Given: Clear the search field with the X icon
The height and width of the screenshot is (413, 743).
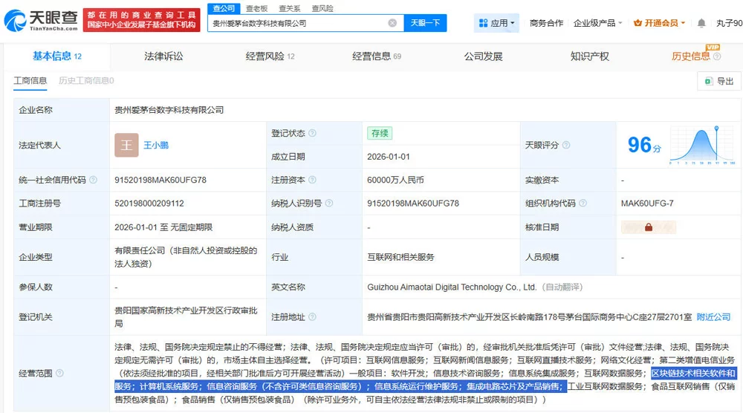Looking at the screenshot, I should coord(392,23).
